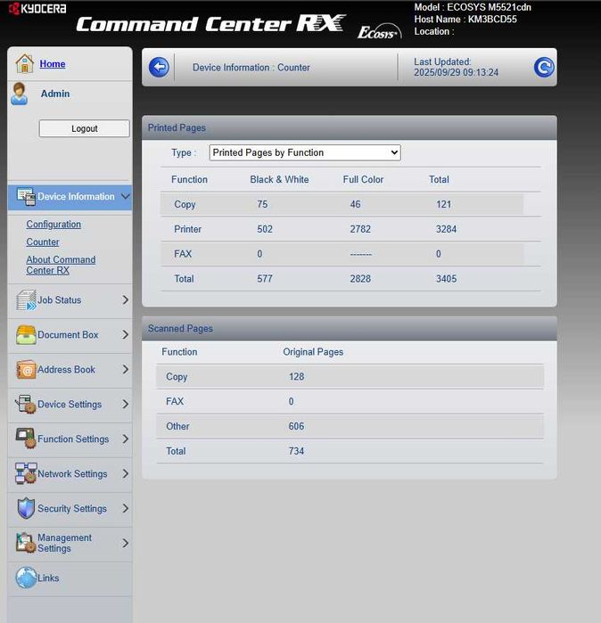The height and width of the screenshot is (623, 601).
Task: Click the Scanned Pages section title
Action: [x=180, y=329]
